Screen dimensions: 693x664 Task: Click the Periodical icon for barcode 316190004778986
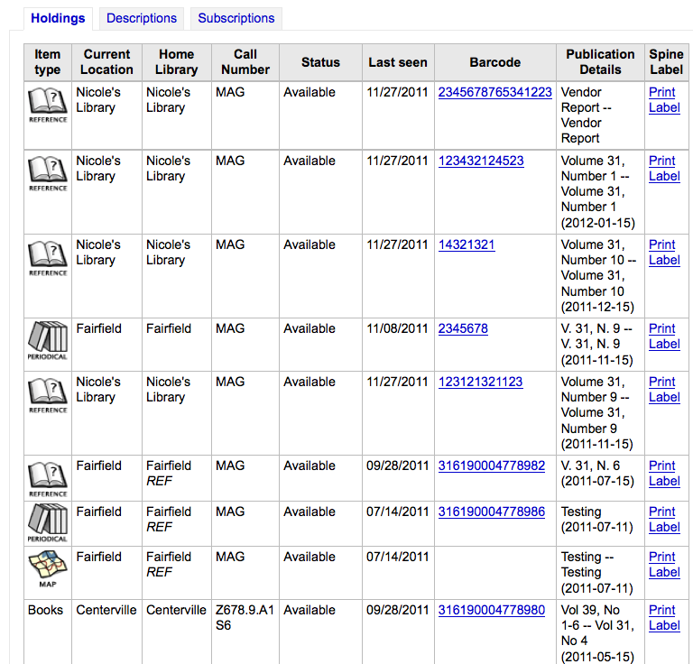48,523
